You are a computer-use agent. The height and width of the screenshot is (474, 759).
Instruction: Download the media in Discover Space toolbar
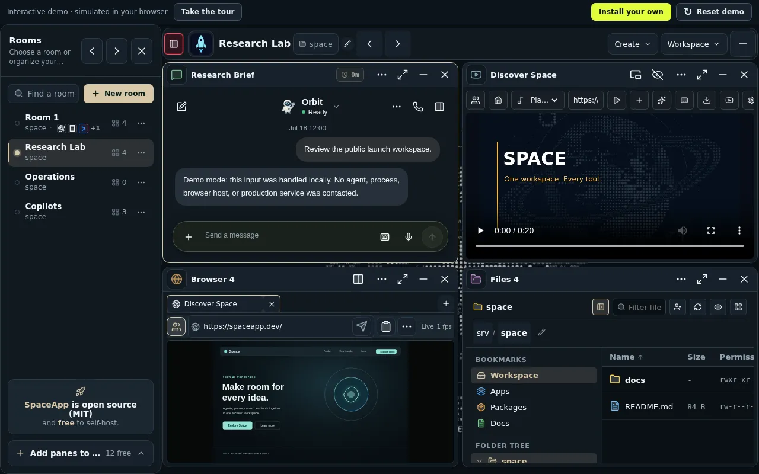[707, 100]
